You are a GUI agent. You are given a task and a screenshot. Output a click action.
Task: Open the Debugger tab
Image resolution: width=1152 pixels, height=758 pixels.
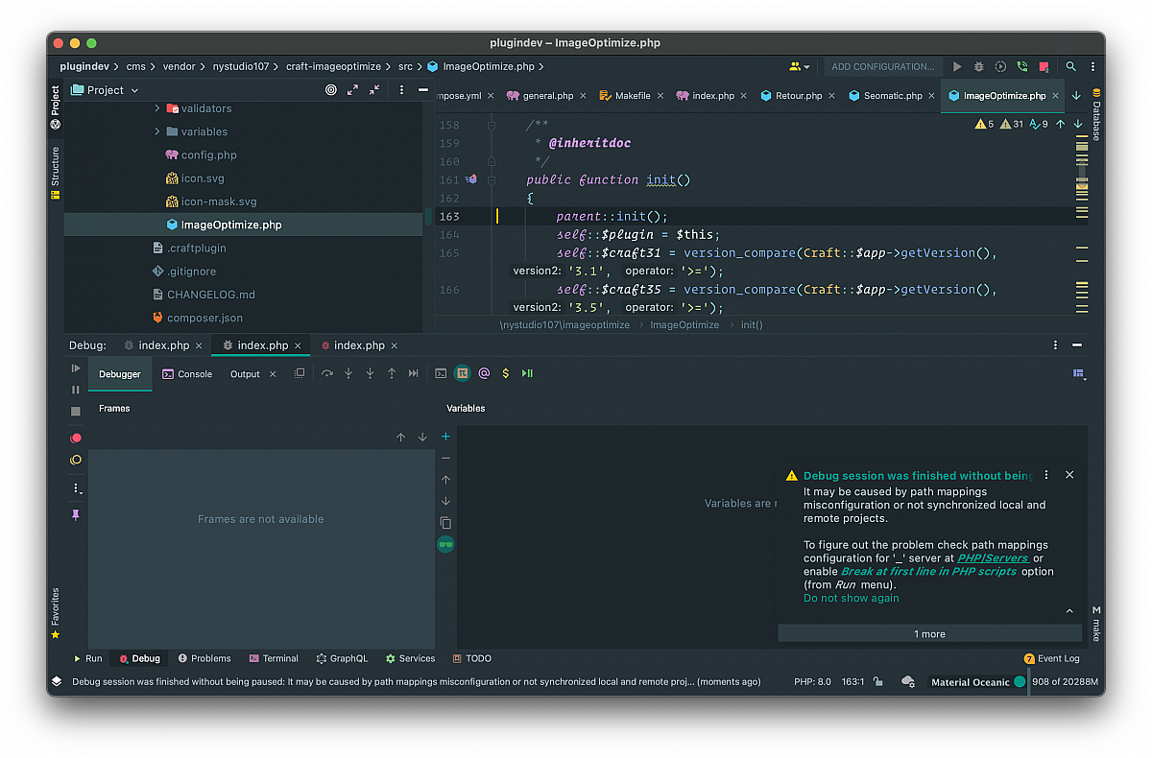(x=120, y=374)
